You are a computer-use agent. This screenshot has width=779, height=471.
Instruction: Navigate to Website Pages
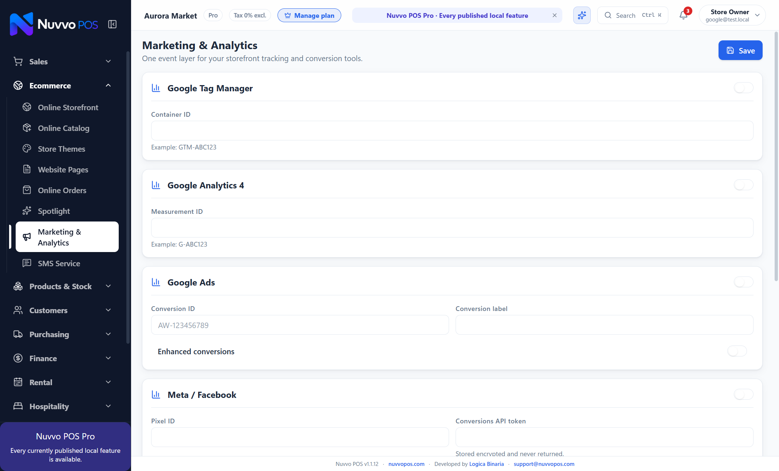pos(67,169)
